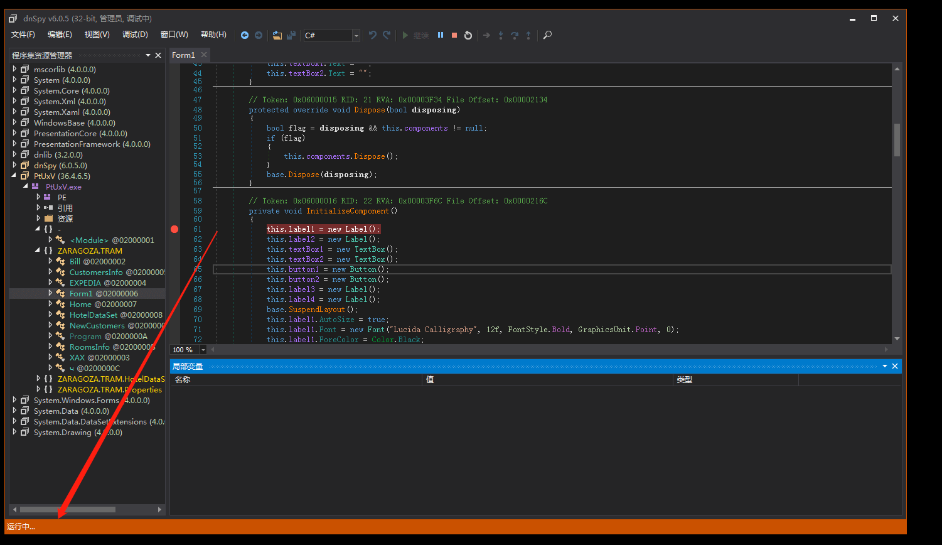942x545 pixels.
Task: Click the Step Out icon
Action: point(528,35)
